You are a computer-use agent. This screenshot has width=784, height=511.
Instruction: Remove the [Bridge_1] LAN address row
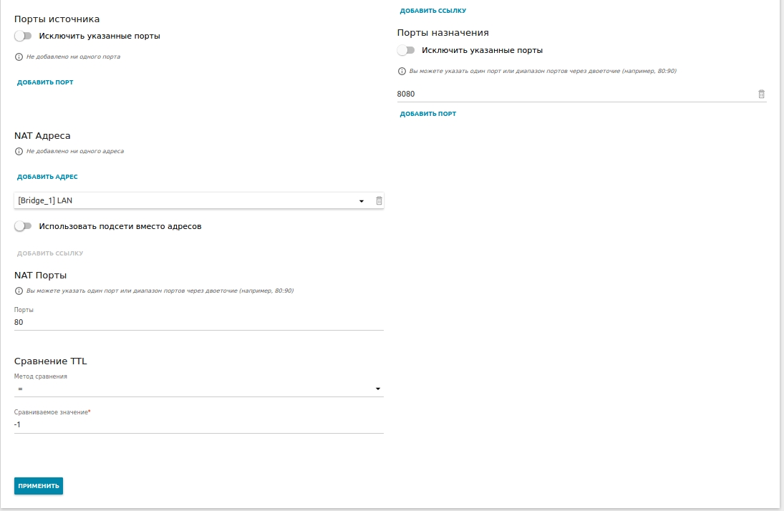pos(379,201)
